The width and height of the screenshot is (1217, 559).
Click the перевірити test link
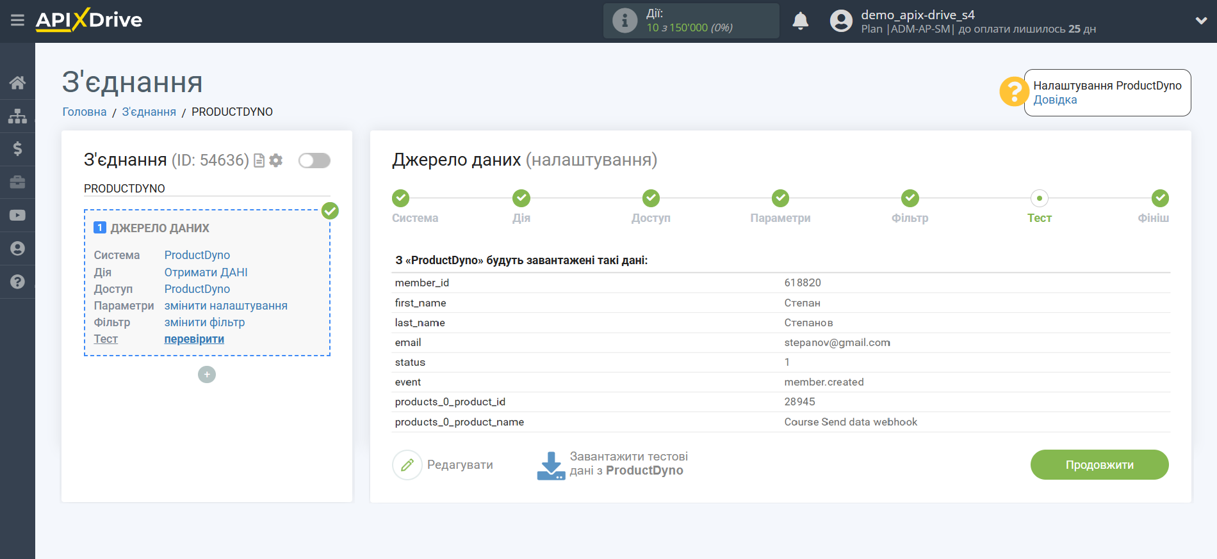click(194, 339)
